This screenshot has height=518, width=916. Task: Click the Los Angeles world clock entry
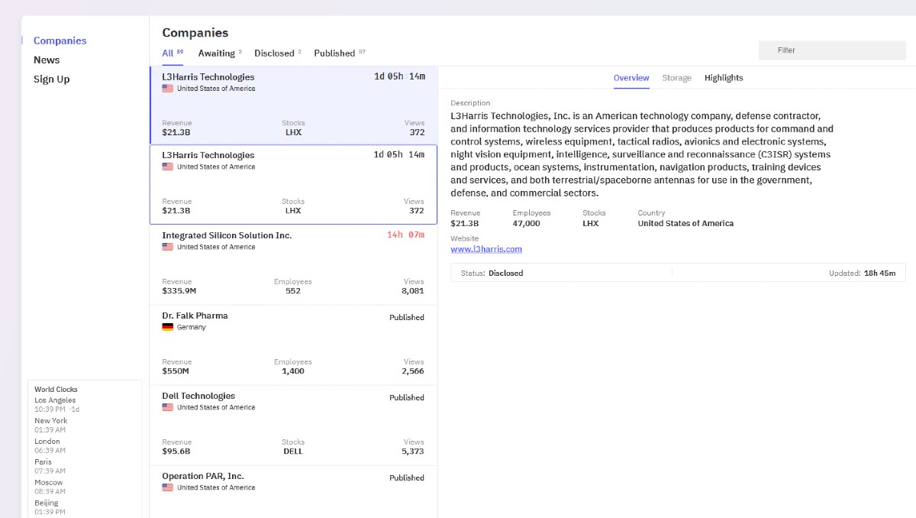[57, 405]
